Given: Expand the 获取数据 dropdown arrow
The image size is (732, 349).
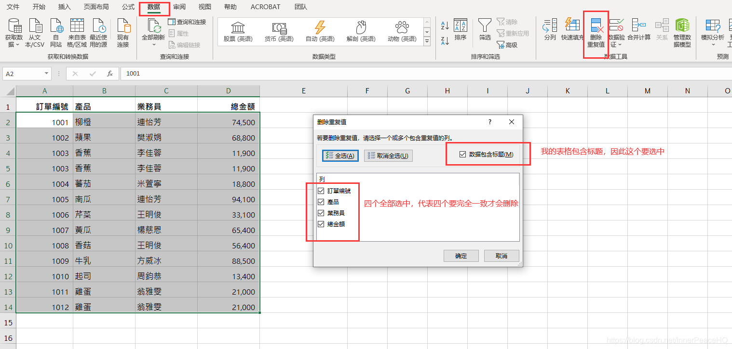Looking at the screenshot, I should click(18, 45).
